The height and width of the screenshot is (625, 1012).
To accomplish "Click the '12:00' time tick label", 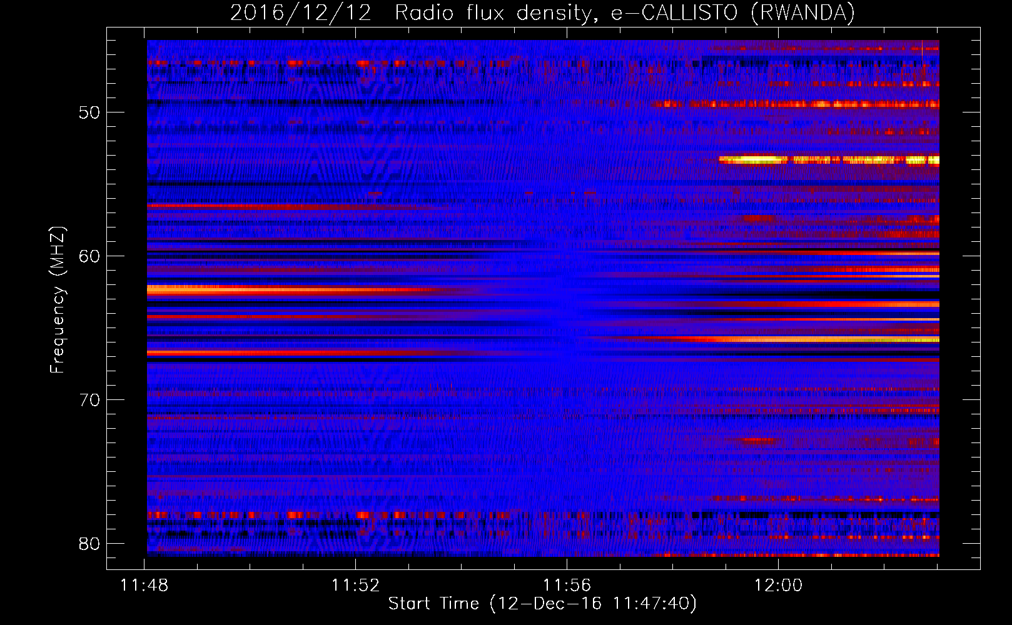I will [x=778, y=586].
